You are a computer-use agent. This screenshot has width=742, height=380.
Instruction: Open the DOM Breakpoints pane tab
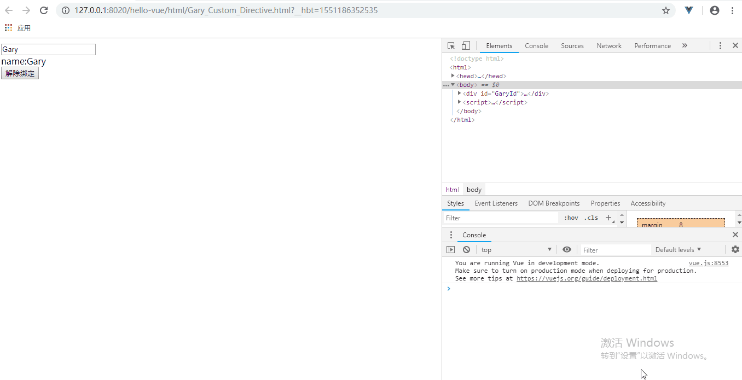coord(554,203)
